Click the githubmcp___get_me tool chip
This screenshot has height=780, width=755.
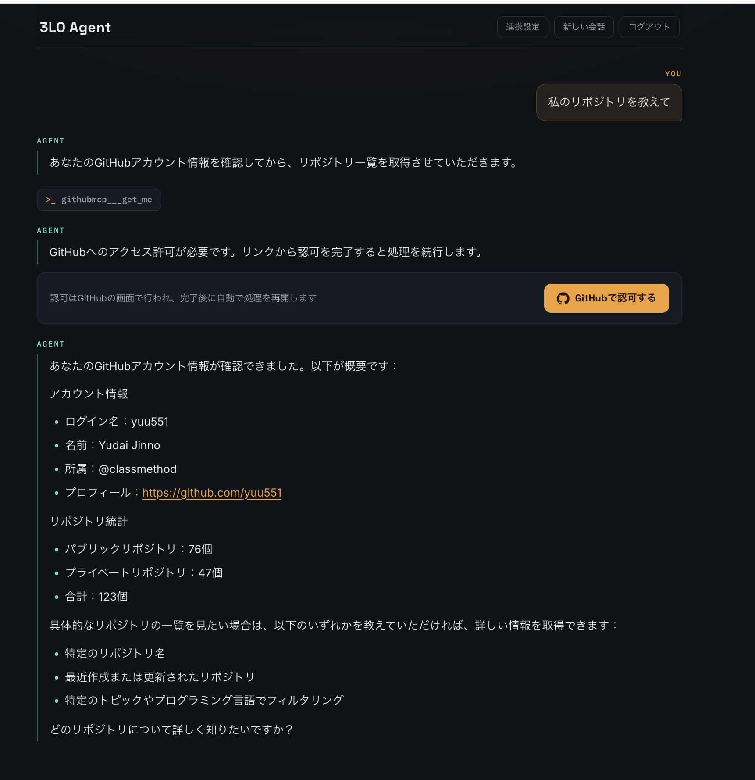click(x=99, y=200)
